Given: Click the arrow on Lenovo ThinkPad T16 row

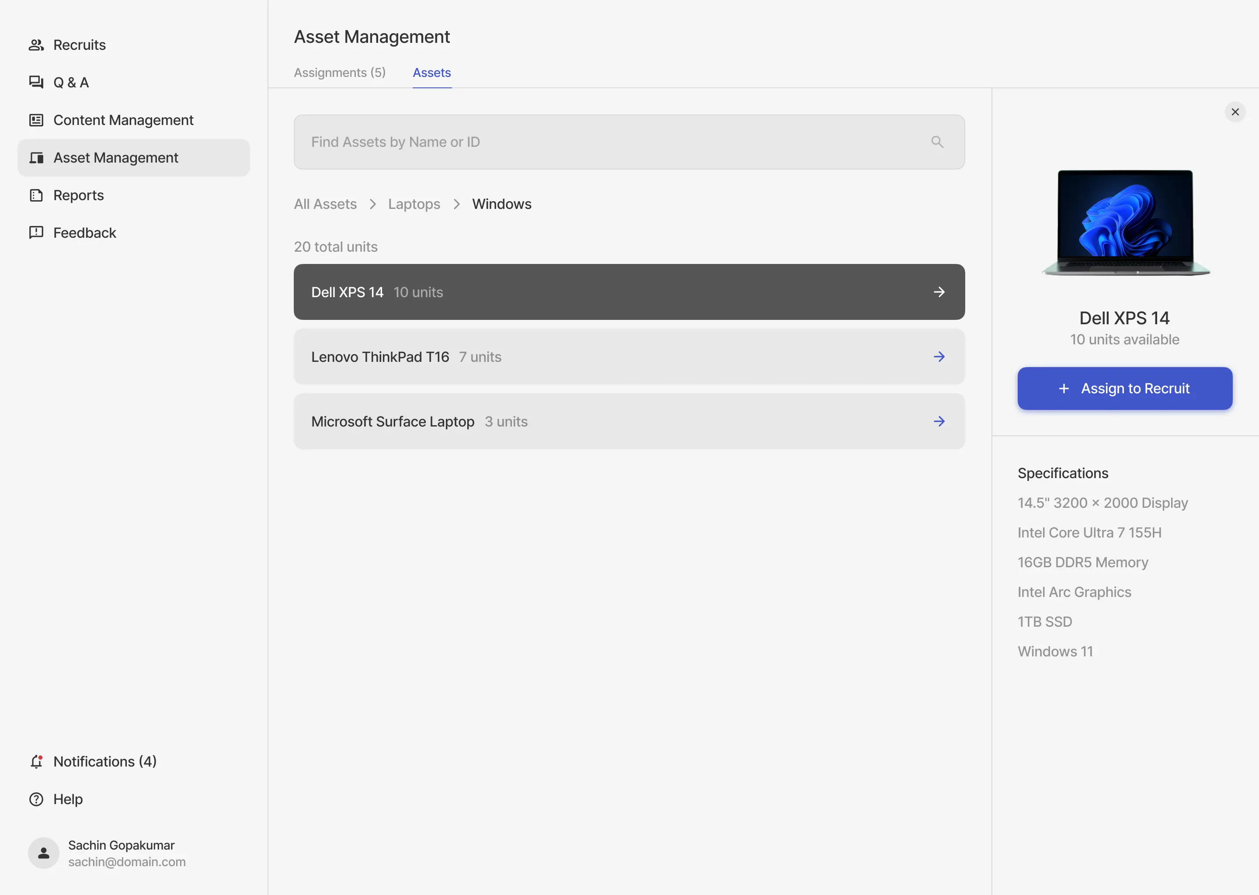Looking at the screenshot, I should (939, 357).
